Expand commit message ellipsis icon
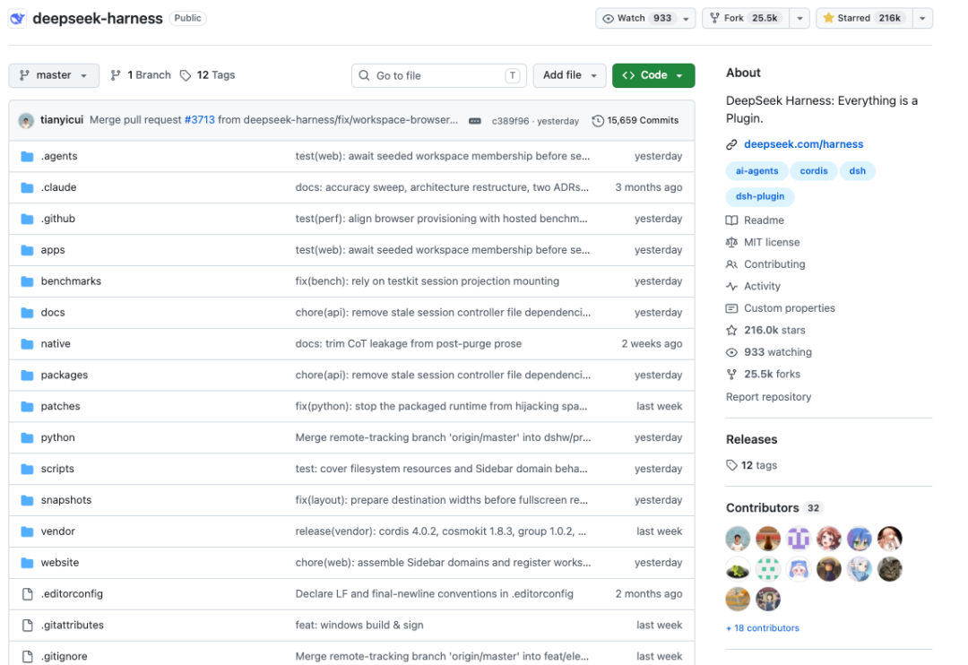968x665 pixels. tap(475, 121)
